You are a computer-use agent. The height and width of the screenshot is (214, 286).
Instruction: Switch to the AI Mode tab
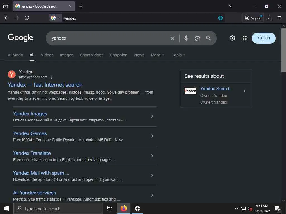(x=15, y=55)
